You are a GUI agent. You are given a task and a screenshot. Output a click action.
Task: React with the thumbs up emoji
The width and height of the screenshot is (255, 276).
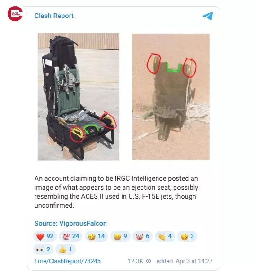65,250
